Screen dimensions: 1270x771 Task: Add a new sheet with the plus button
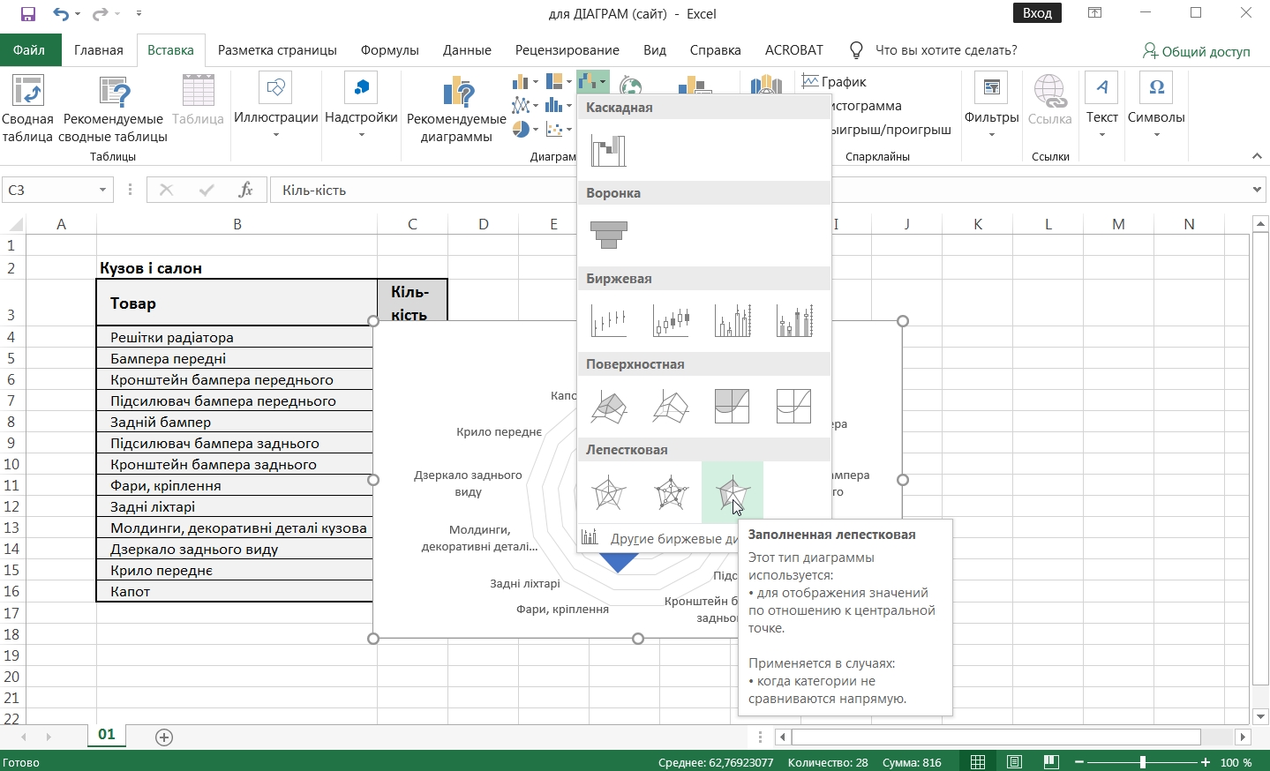point(164,737)
